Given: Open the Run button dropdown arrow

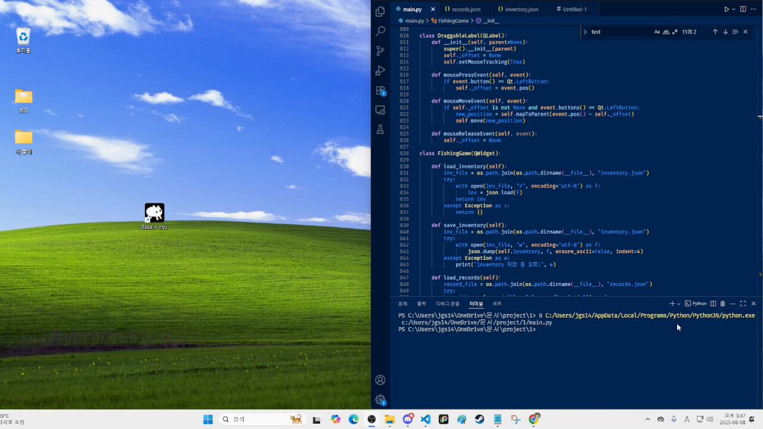Looking at the screenshot, I should [x=733, y=10].
